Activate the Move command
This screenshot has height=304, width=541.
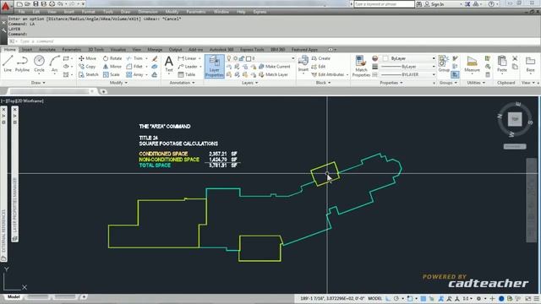(x=87, y=58)
